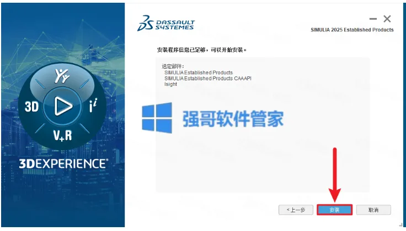Click the '选定部件:' label
Image resolution: width=406 pixels, height=231 pixels.
click(x=173, y=67)
